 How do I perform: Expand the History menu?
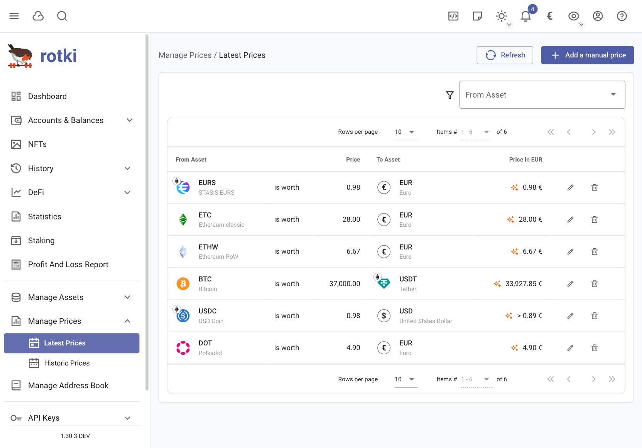click(72, 168)
